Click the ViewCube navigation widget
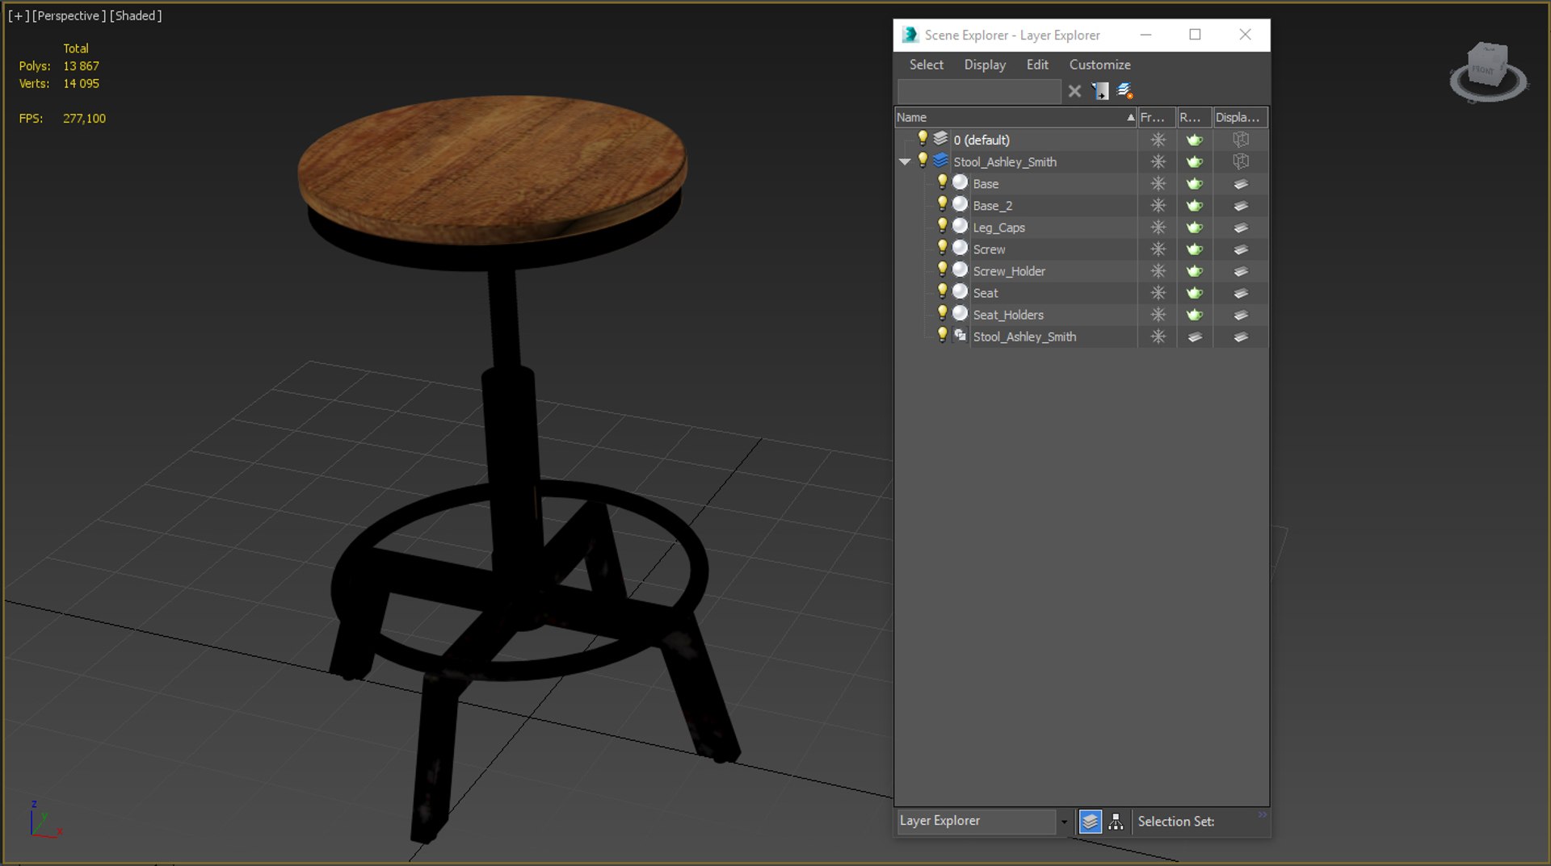The image size is (1551, 866). pyautogui.click(x=1488, y=72)
